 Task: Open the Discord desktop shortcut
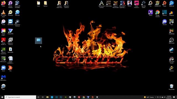165,22
